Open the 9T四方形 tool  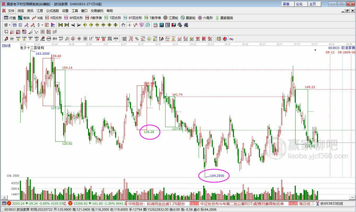133,18
